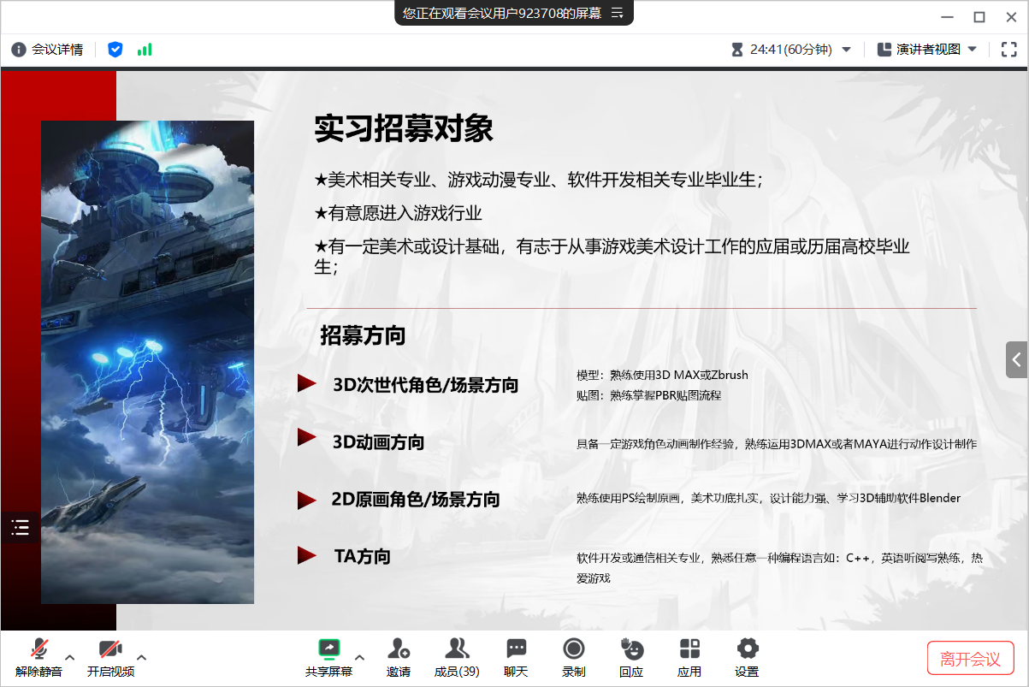Start screen sharing (共享屏幕)
1029x687 pixels.
click(x=328, y=657)
